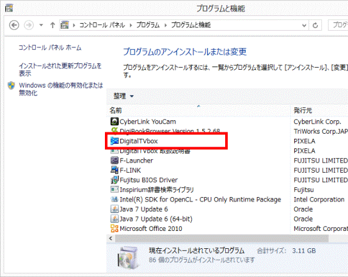
Task: Select Fujitsu BIOS Driver name
Action: (148, 180)
